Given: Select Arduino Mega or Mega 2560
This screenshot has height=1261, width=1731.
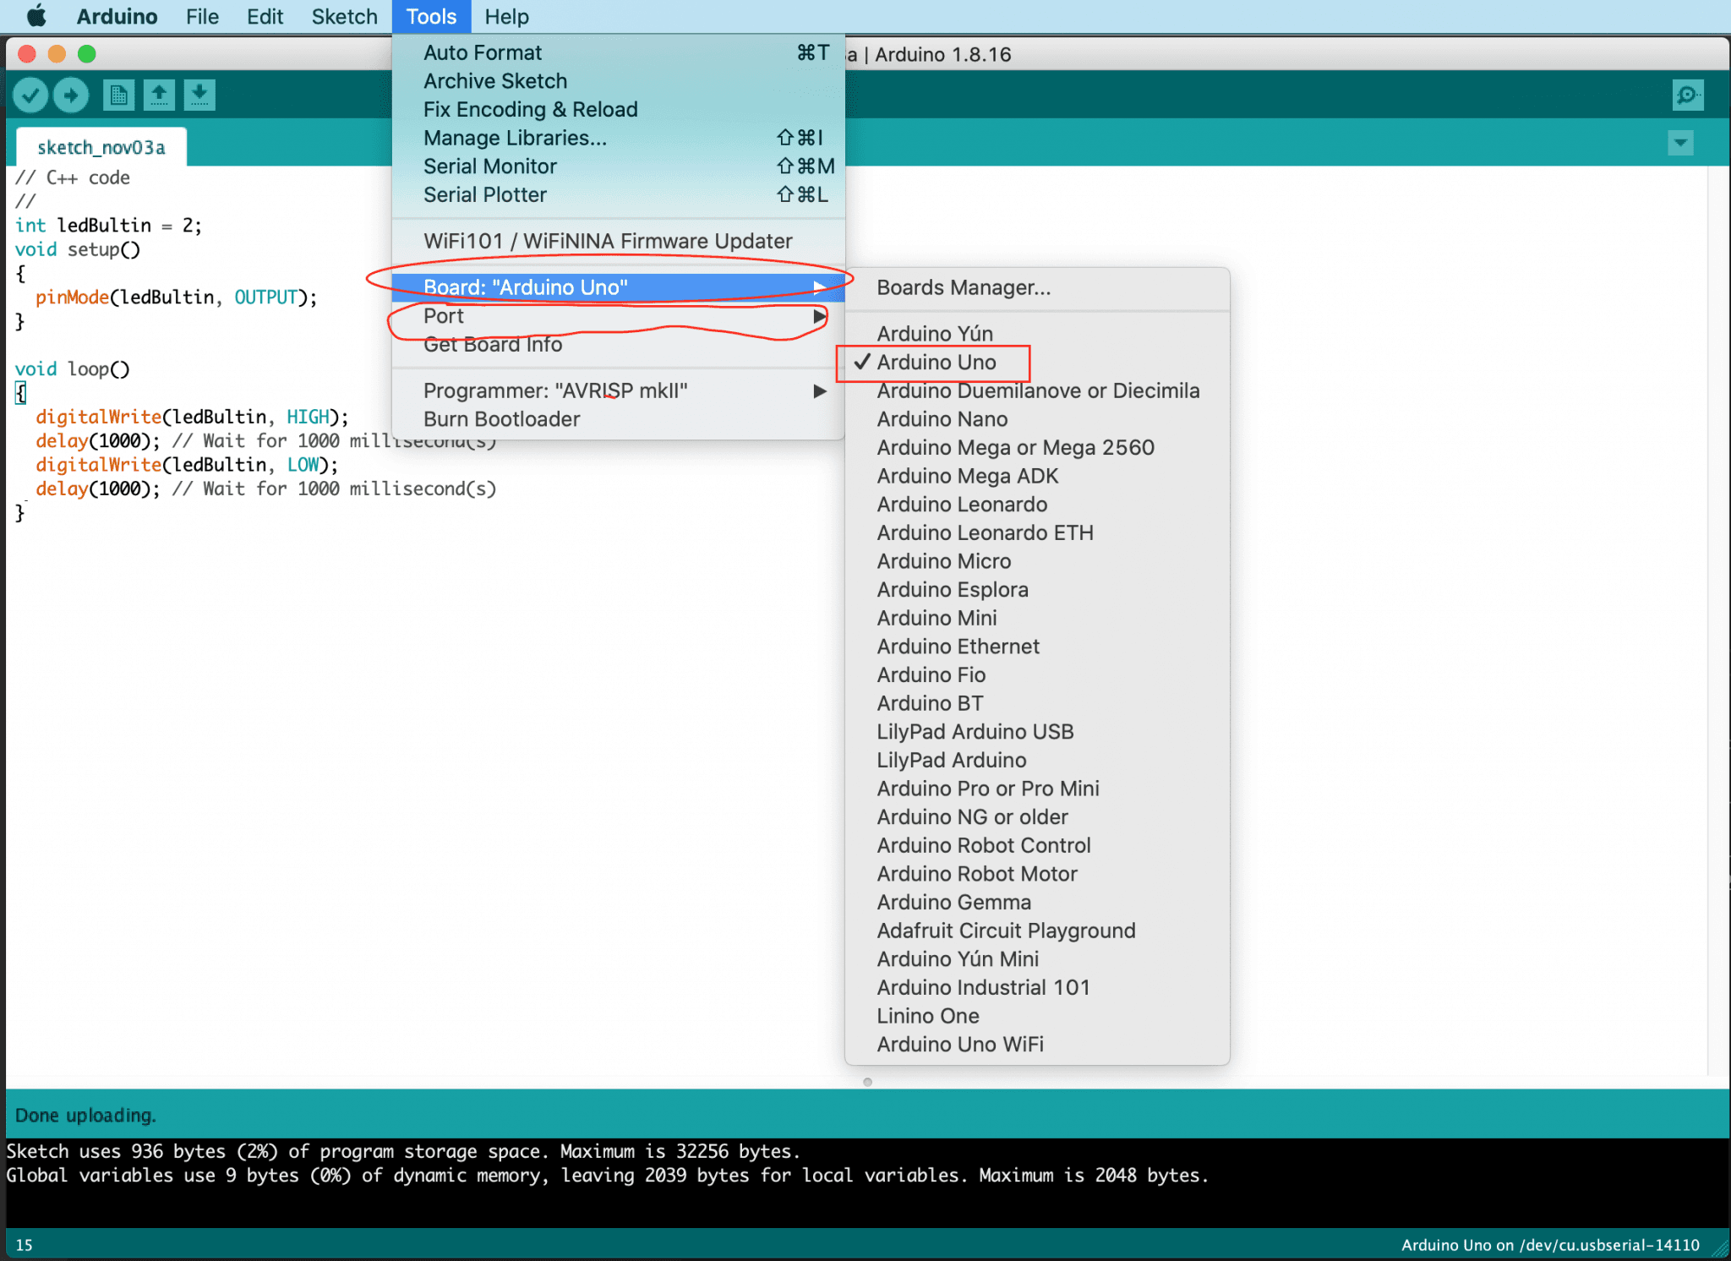Looking at the screenshot, I should tap(1037, 448).
